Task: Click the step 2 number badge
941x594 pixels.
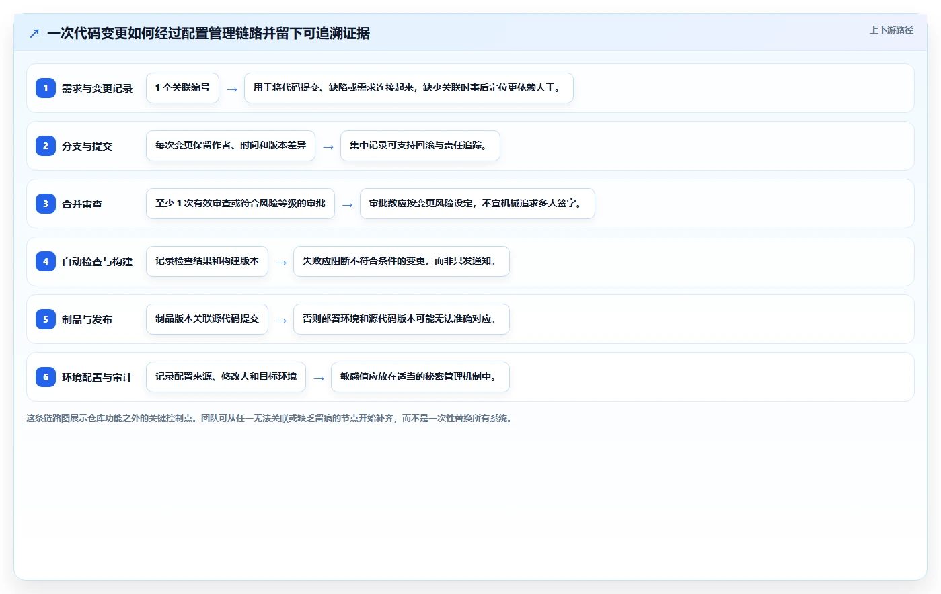Action: 46,146
